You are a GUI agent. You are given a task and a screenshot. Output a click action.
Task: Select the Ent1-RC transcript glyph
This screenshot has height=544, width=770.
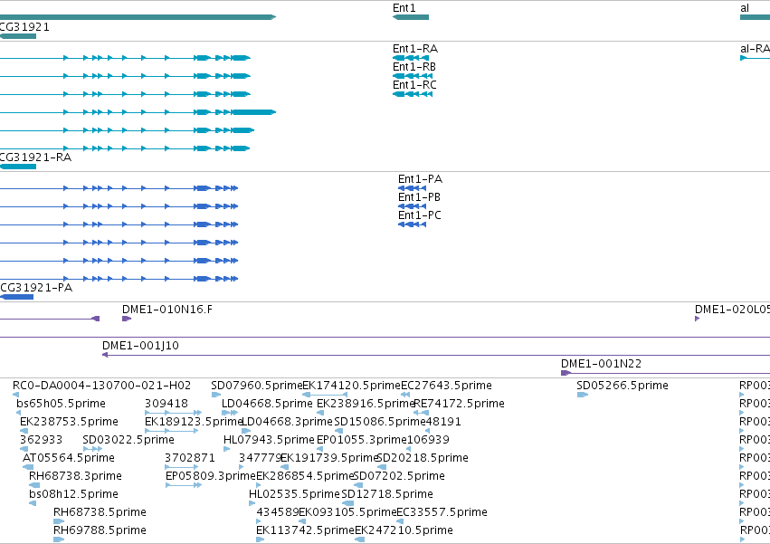(x=413, y=94)
